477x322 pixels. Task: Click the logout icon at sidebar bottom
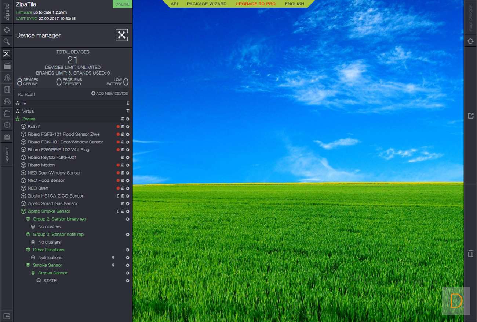(7, 316)
